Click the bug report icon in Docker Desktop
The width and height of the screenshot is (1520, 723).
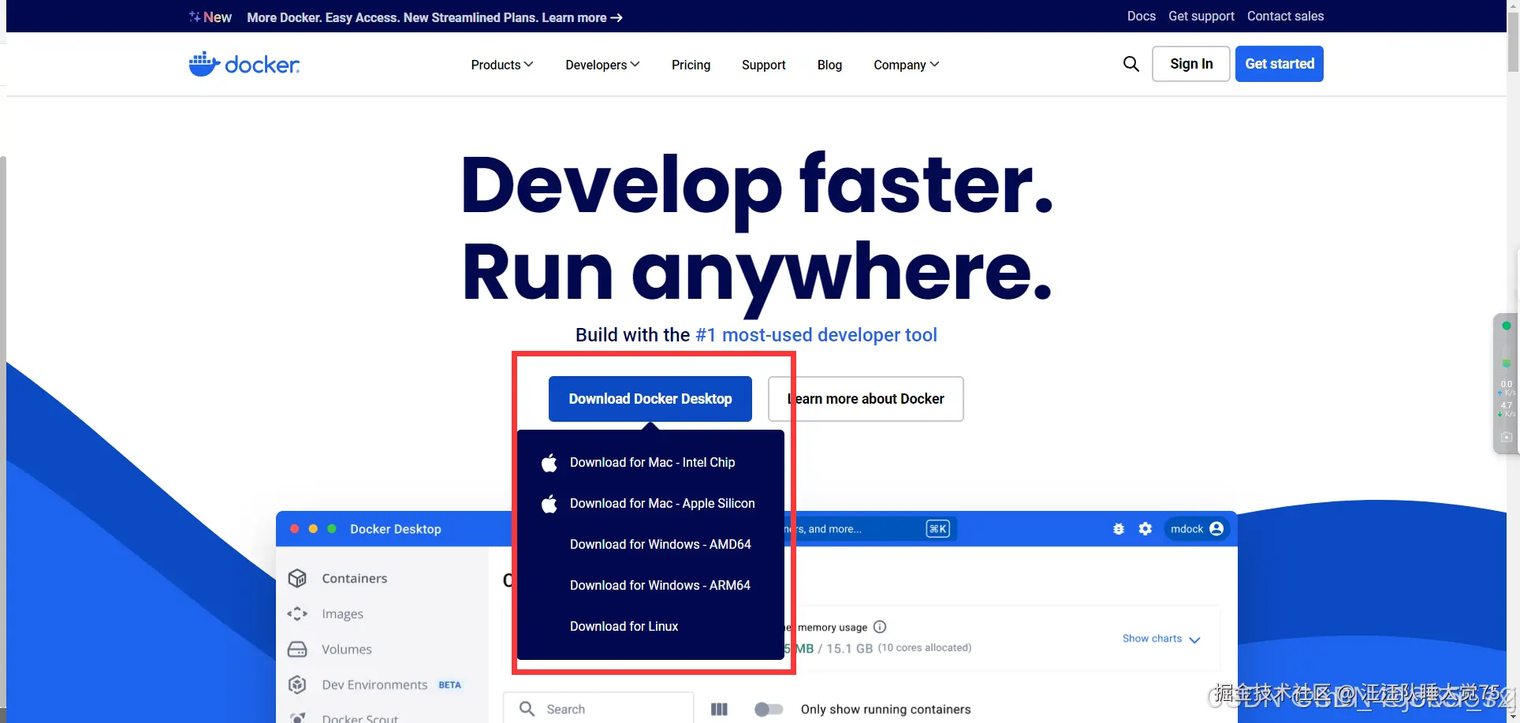pos(1118,529)
